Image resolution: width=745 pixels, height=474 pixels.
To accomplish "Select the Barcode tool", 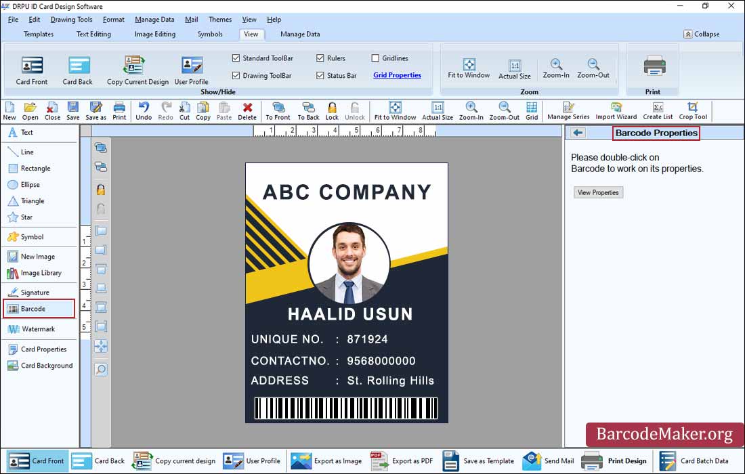I will [x=39, y=309].
